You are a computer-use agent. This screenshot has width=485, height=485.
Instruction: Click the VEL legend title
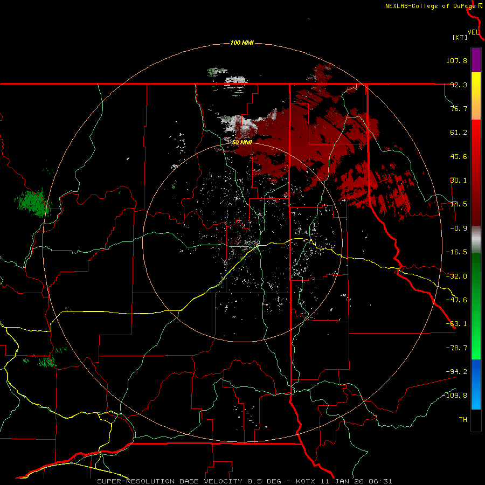tap(473, 32)
